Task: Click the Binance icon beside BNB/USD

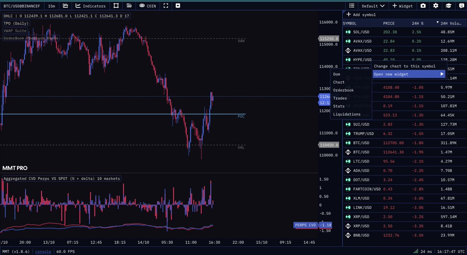Action: [x=348, y=235]
